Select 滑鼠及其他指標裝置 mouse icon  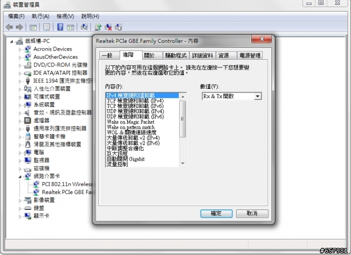tap(27, 144)
